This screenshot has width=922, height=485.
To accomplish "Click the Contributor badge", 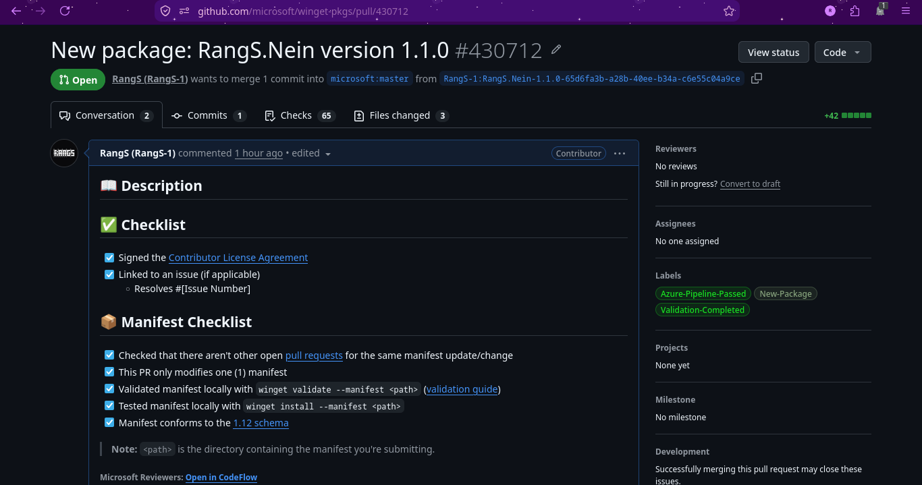I will 578,153.
